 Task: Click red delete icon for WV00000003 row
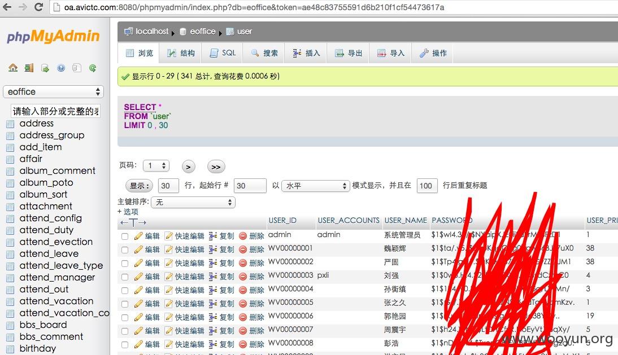[243, 277]
